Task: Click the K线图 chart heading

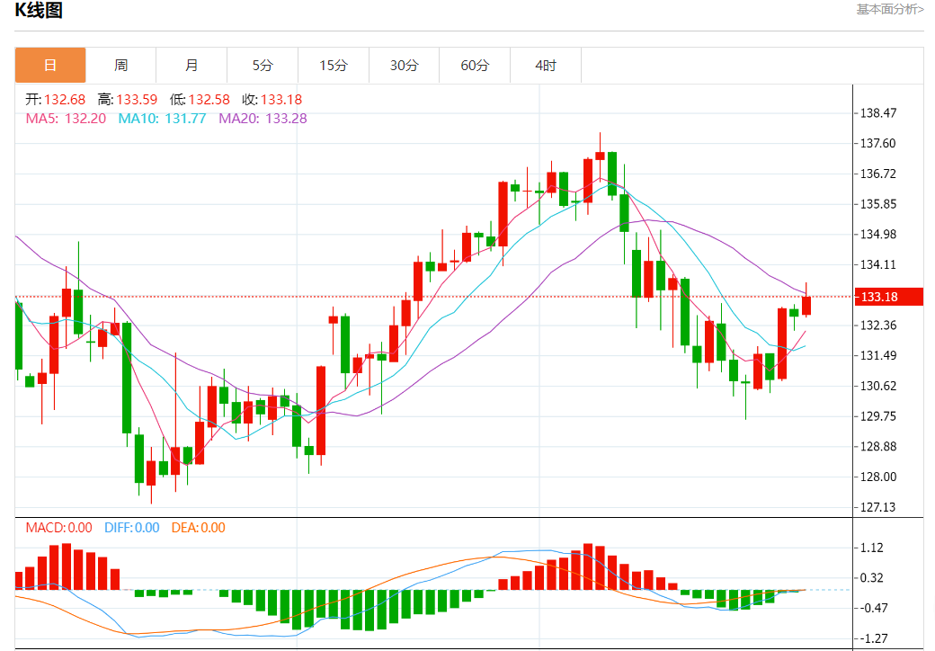Action: pos(39,10)
